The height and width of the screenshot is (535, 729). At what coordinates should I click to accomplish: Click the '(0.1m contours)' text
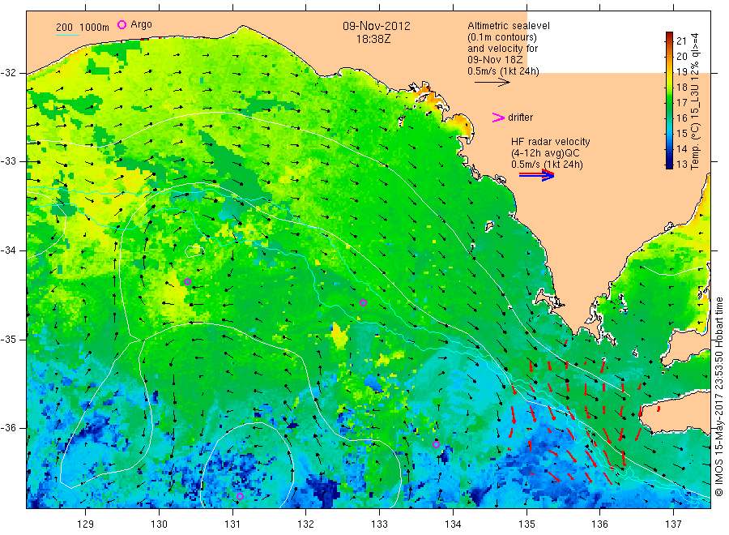pos(502,37)
